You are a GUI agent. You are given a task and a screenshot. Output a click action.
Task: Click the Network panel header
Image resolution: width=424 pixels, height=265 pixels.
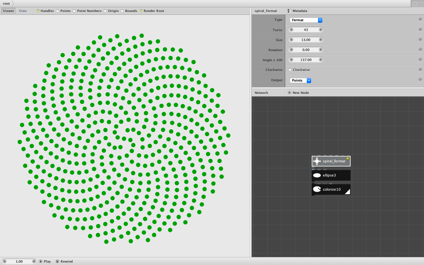pyautogui.click(x=261, y=92)
